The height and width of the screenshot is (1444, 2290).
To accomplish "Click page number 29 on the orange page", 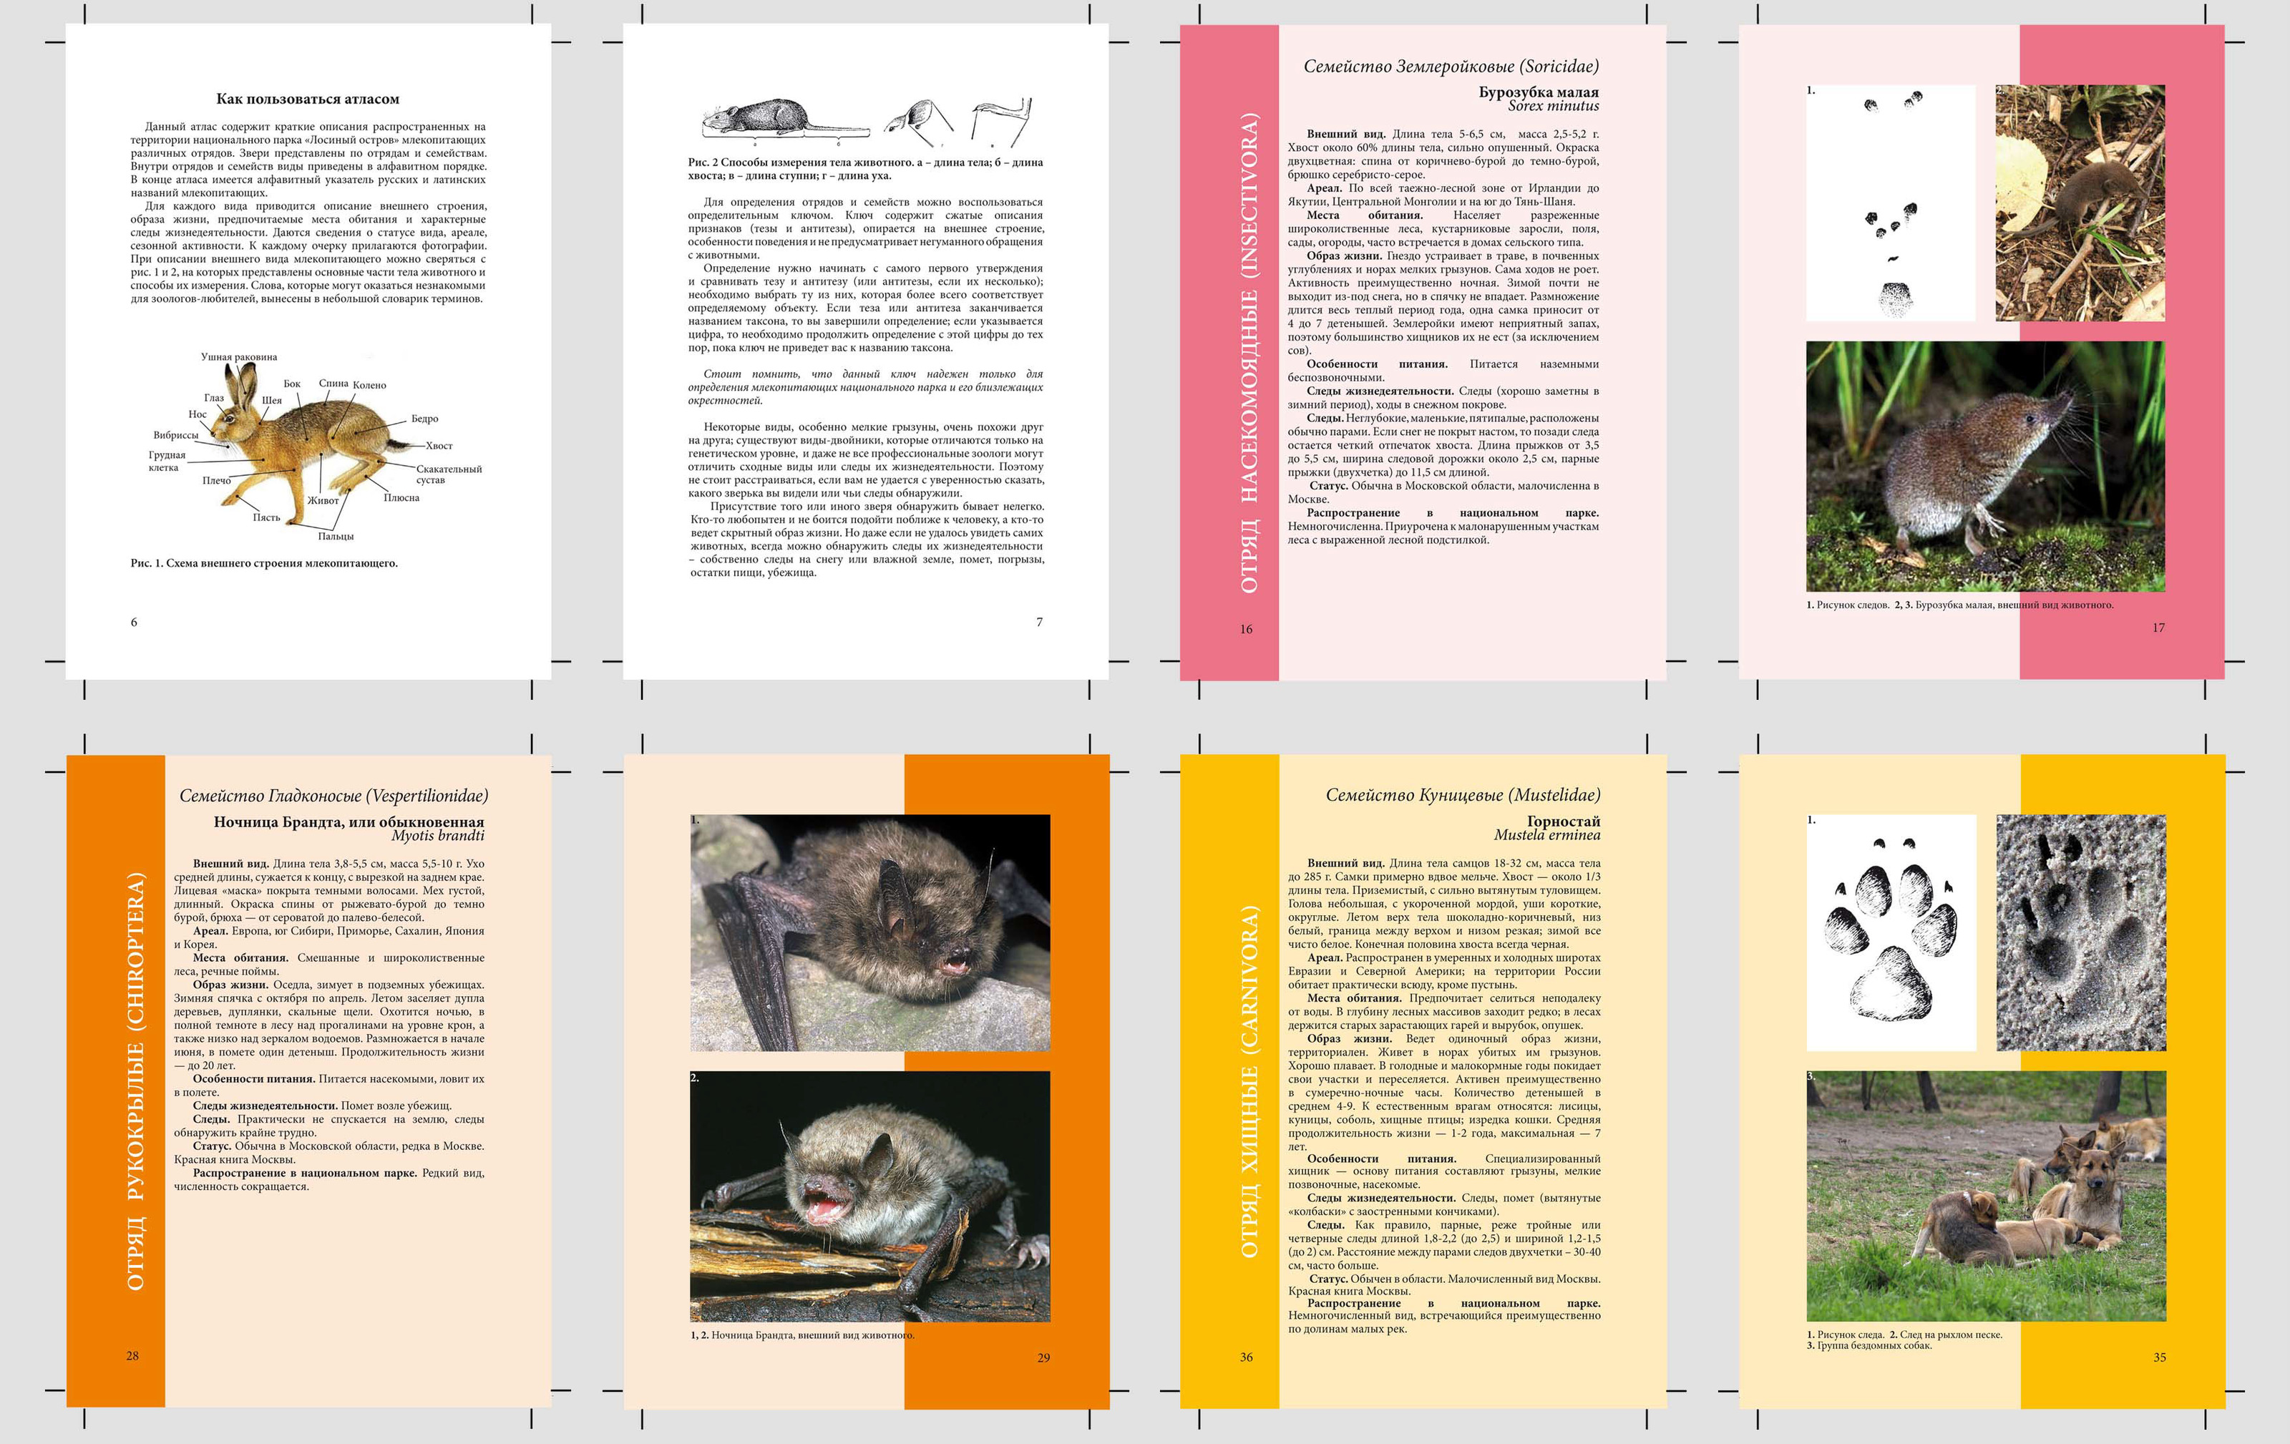I will pyautogui.click(x=1043, y=1357).
